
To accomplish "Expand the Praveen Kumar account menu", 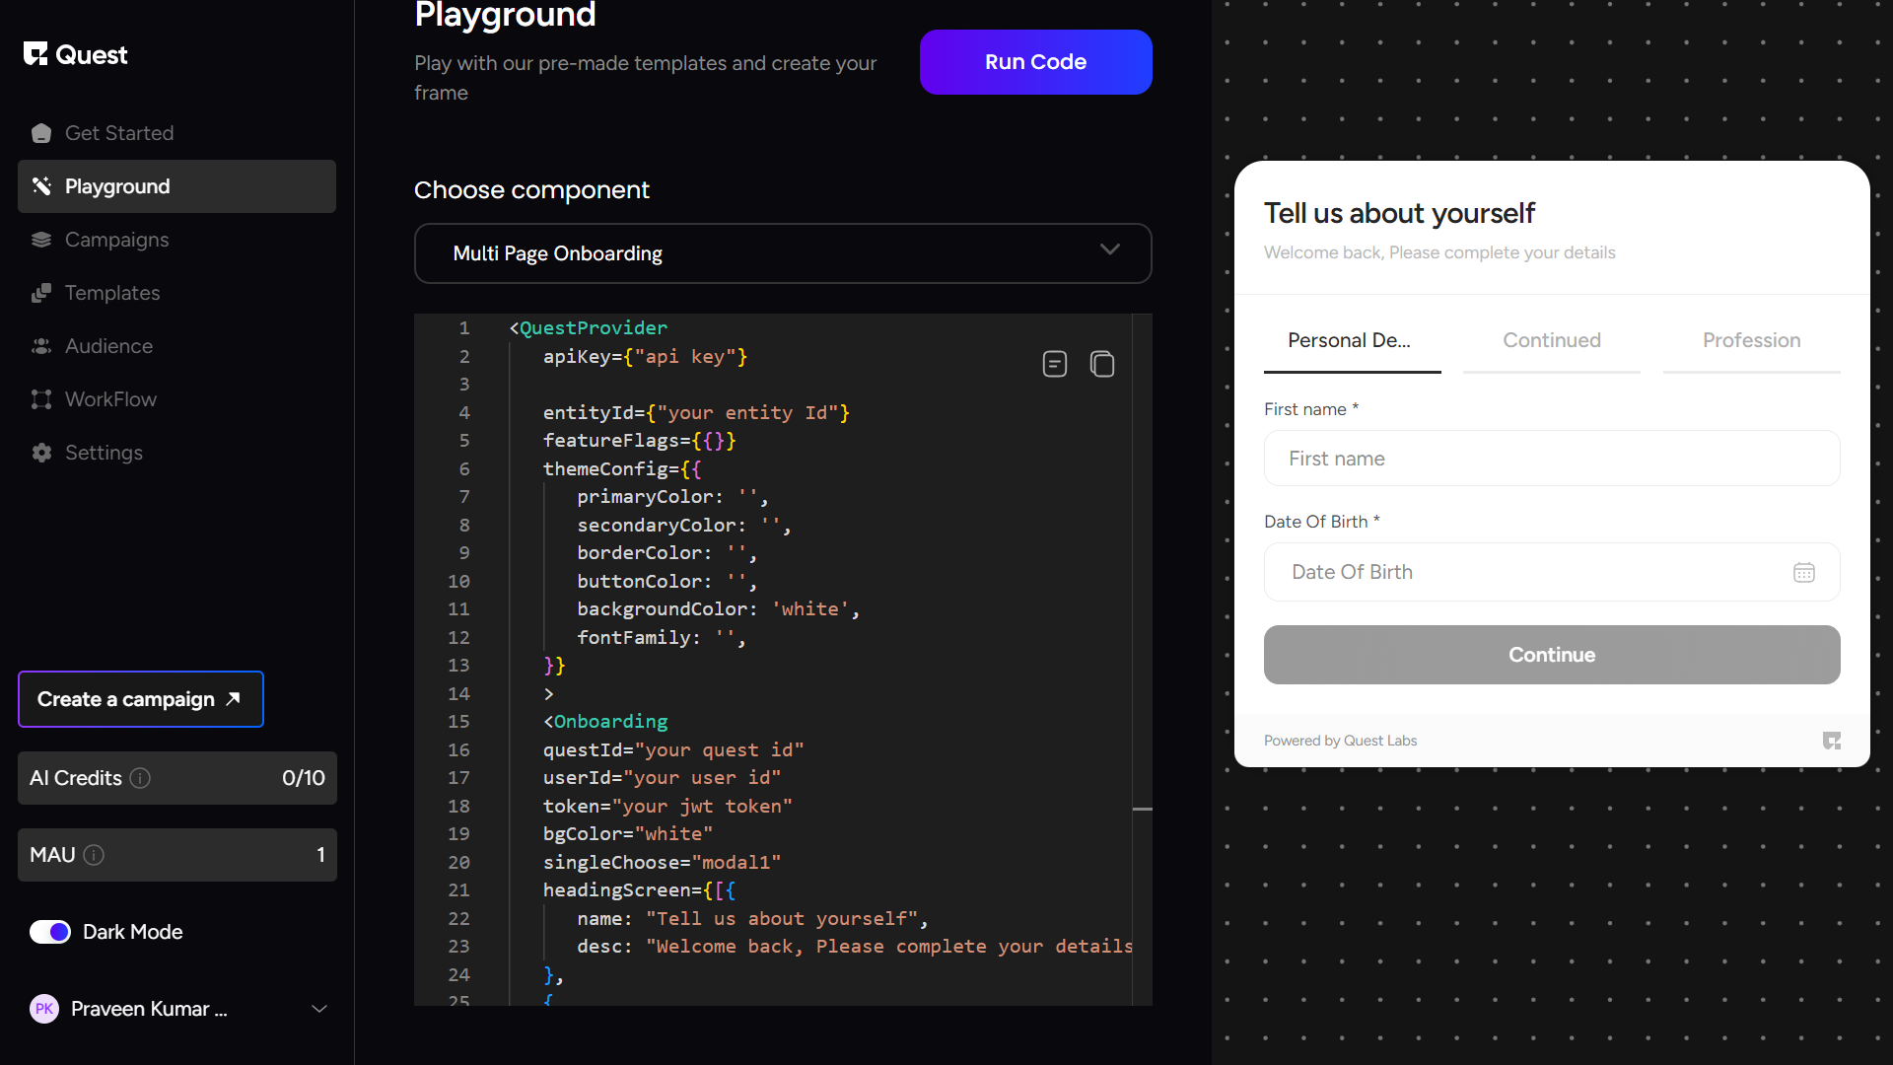I will click(318, 1009).
